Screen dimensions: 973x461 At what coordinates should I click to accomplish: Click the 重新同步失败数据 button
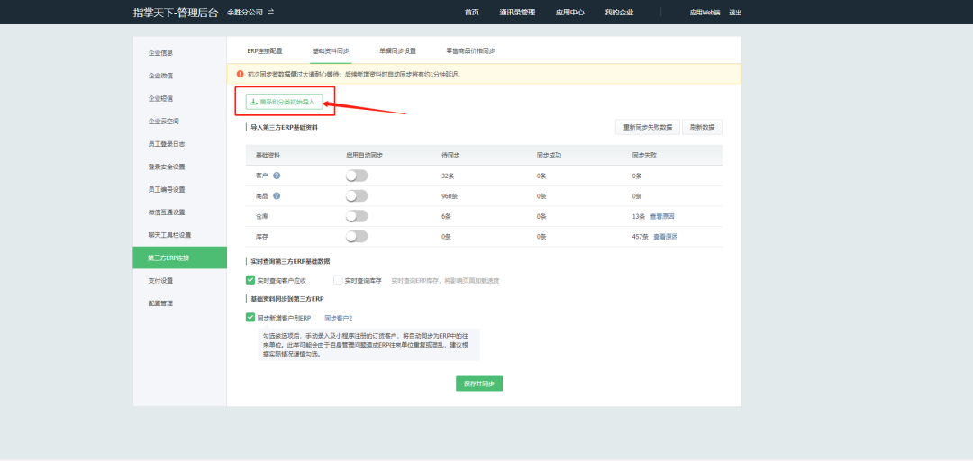[x=647, y=127]
